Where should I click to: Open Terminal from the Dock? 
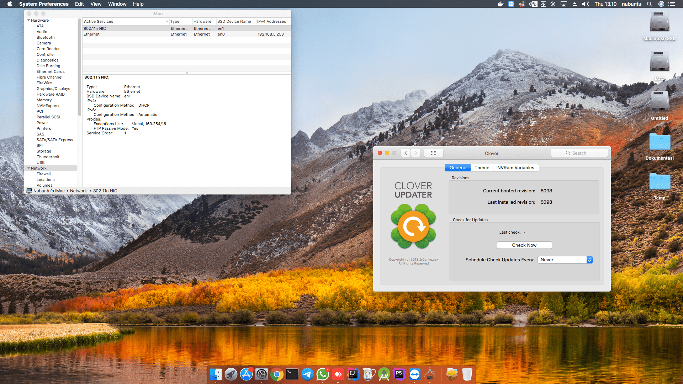[292, 374]
